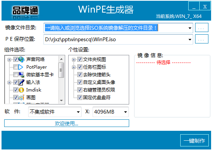Click the 输入法 pen icon
The height and width of the screenshot is (151, 213).
point(21,82)
